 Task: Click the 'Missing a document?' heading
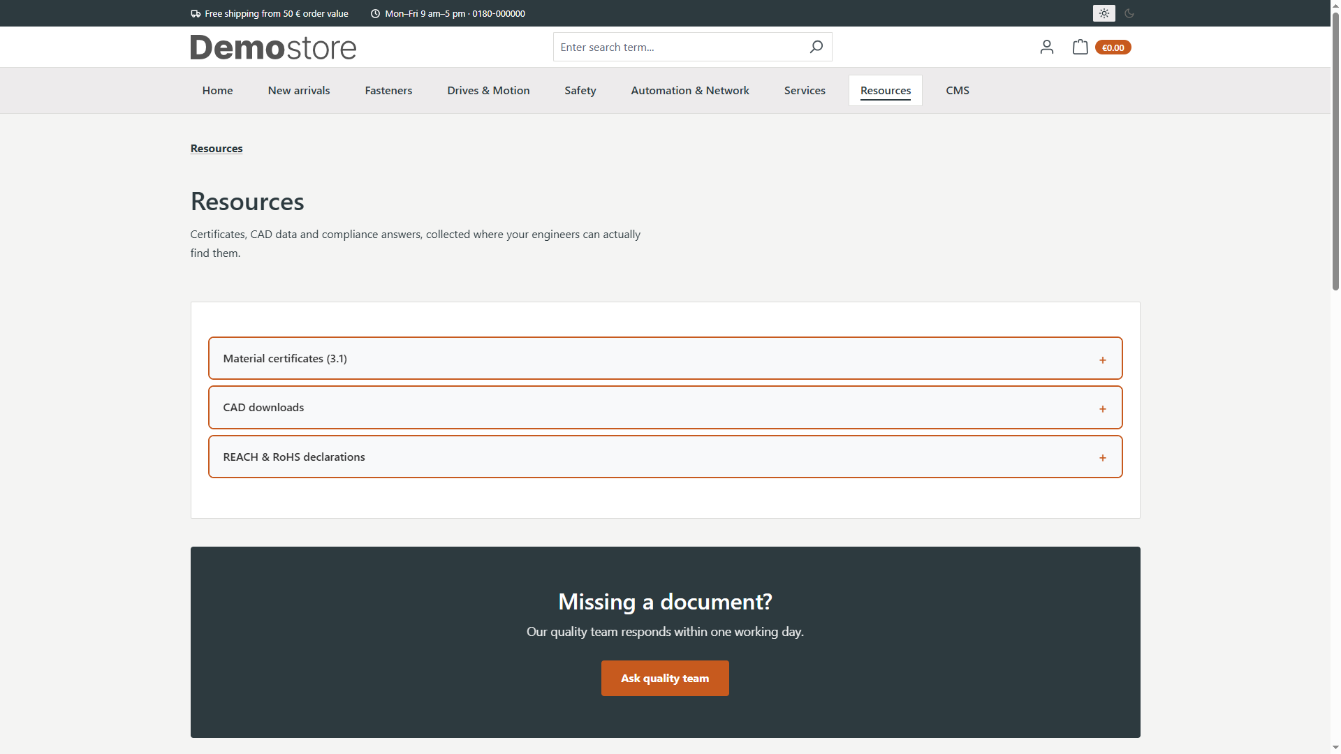[665, 601]
